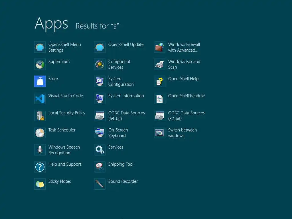Click the "Services" label below On-Screen Keyboard
The width and height of the screenshot is (292, 219).
pyautogui.click(x=116, y=147)
